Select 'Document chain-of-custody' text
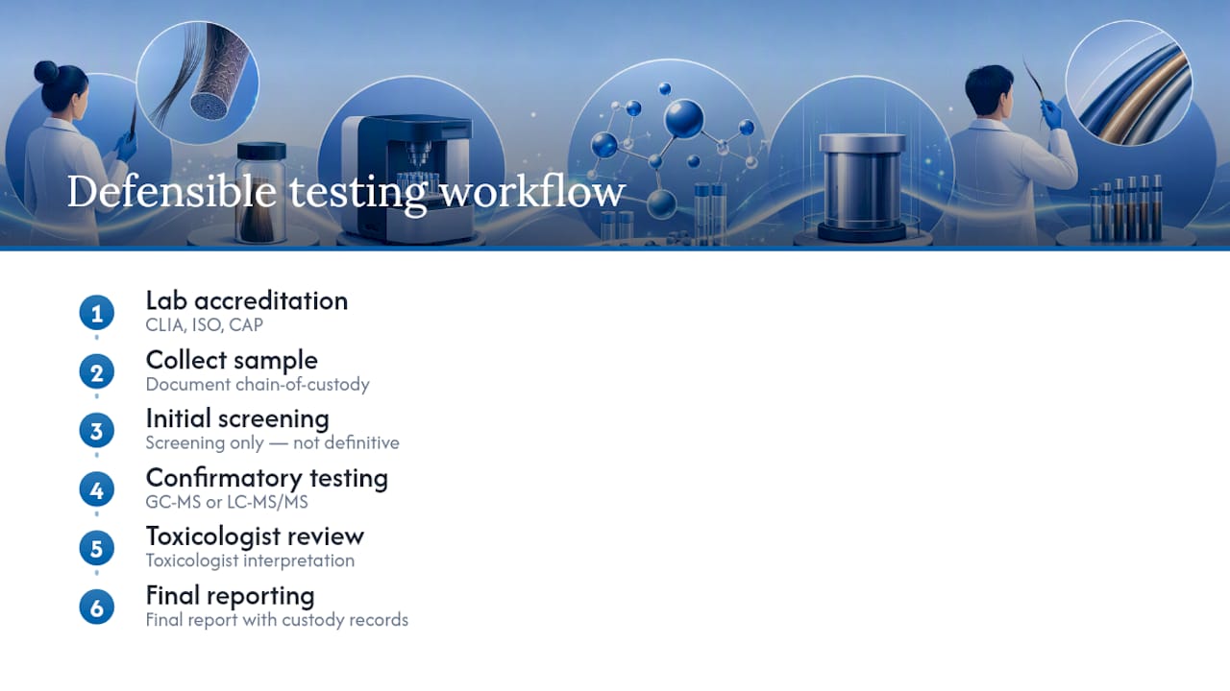Screen dimensions: 1230x691 (258, 384)
